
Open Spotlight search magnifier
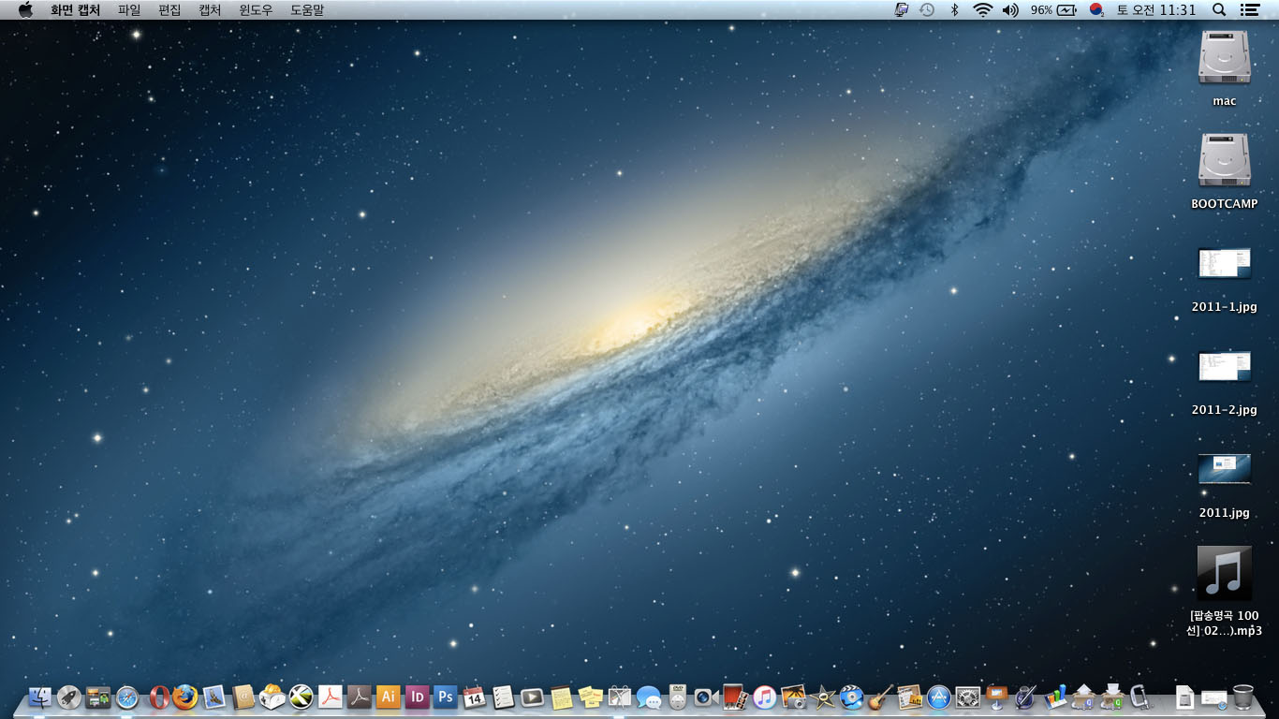[1219, 9]
